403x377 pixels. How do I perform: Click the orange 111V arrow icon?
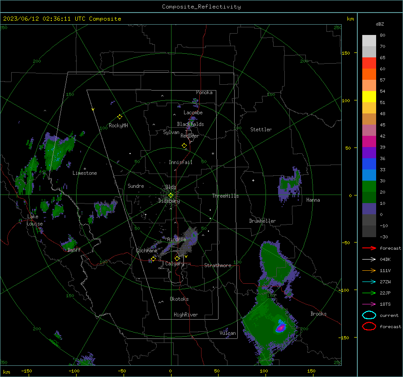pyautogui.click(x=369, y=270)
